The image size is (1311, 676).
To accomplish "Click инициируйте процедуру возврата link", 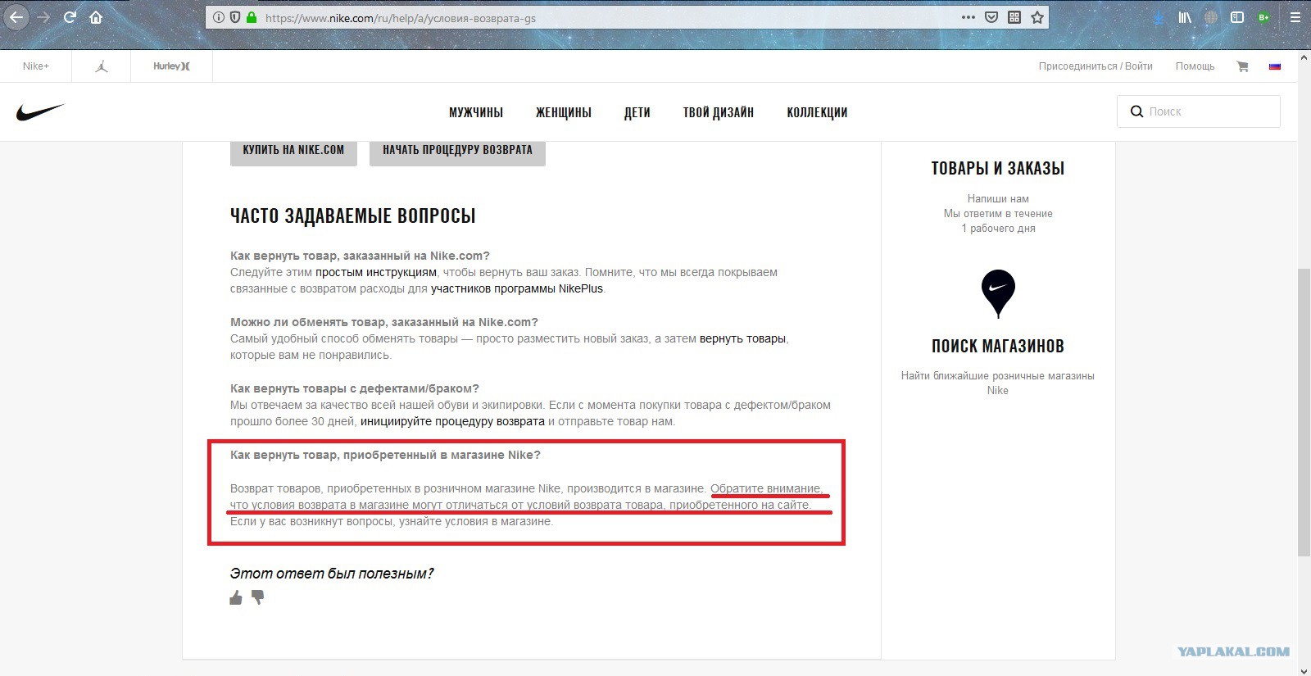I will point(452,421).
